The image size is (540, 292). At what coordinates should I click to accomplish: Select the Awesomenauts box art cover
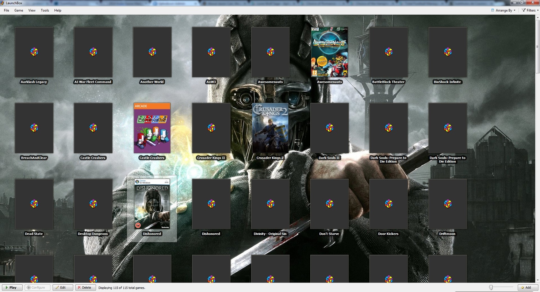pos(329,52)
